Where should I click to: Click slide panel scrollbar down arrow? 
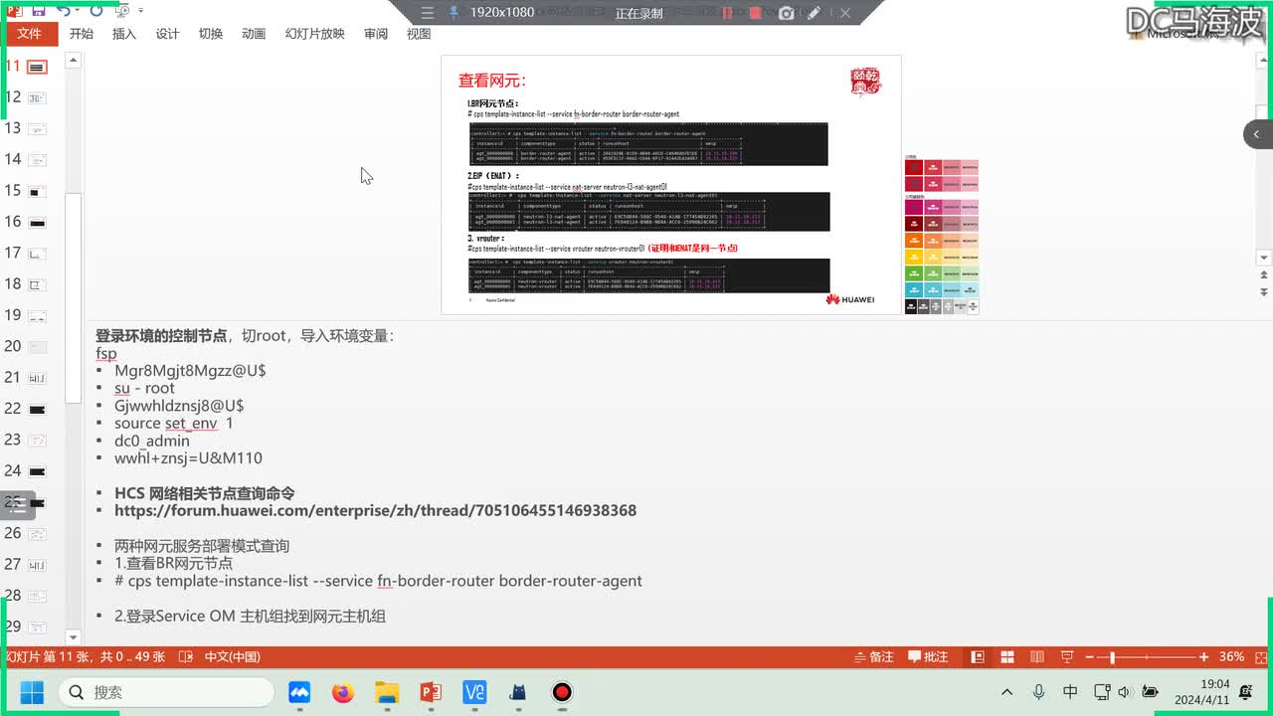(x=73, y=636)
